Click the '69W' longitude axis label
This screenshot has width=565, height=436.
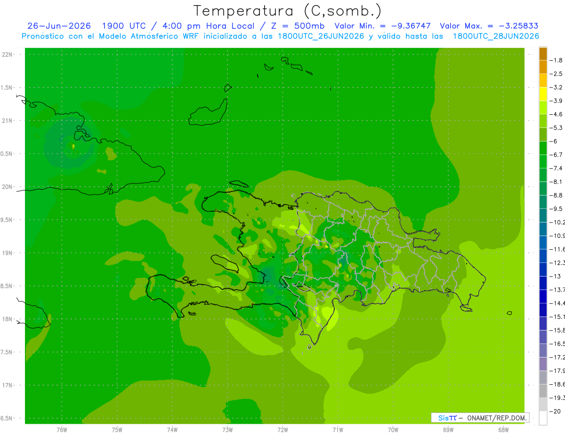coord(448,429)
